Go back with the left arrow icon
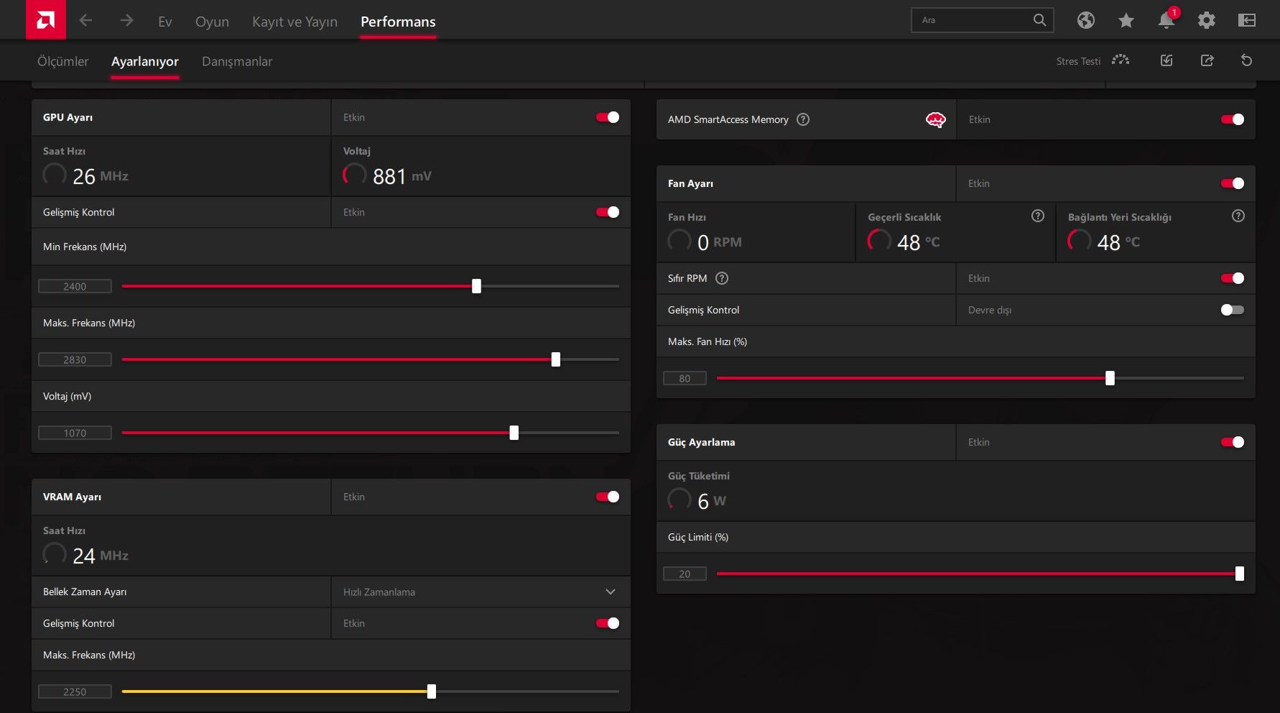This screenshot has width=1280, height=713. [85, 21]
